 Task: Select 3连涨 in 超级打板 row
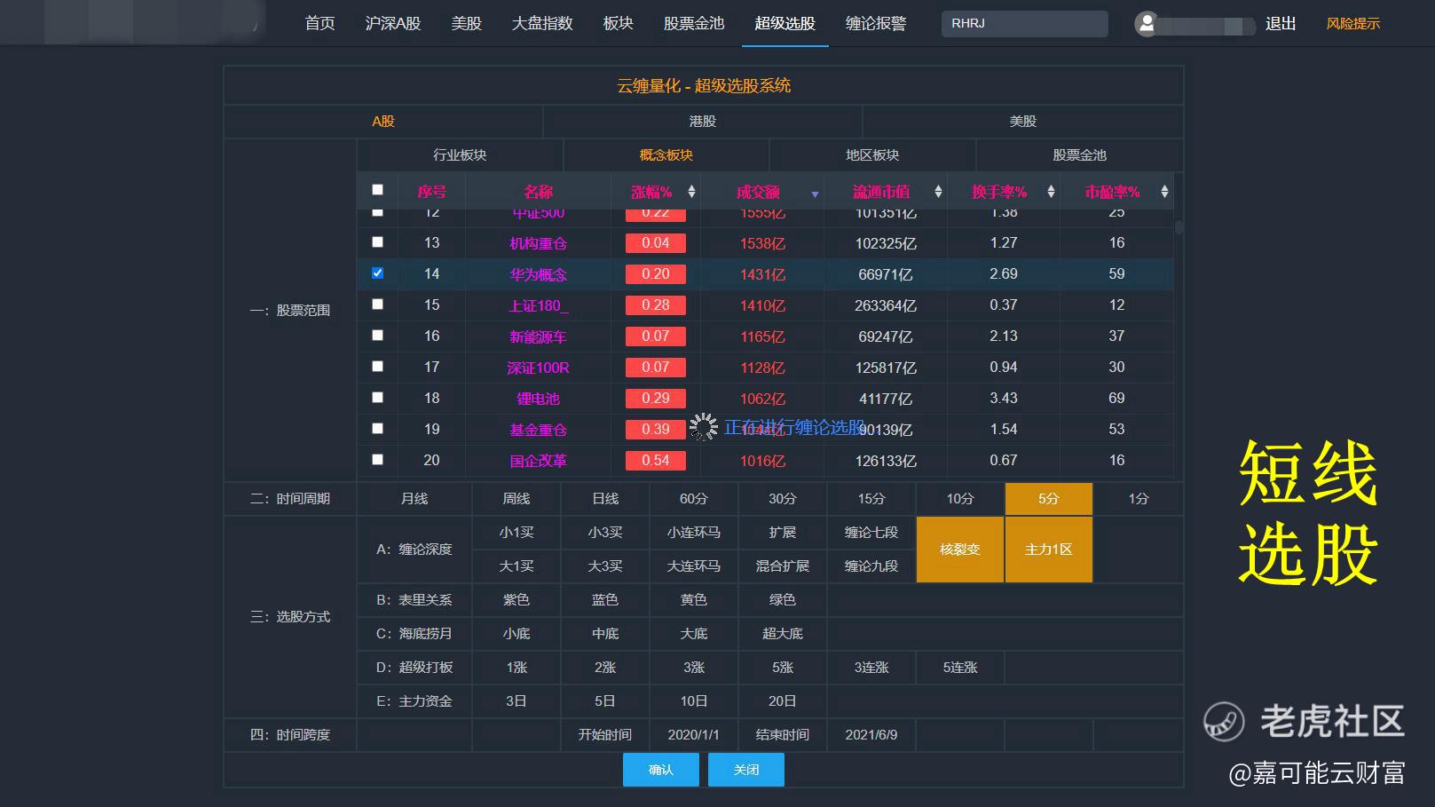click(x=871, y=668)
